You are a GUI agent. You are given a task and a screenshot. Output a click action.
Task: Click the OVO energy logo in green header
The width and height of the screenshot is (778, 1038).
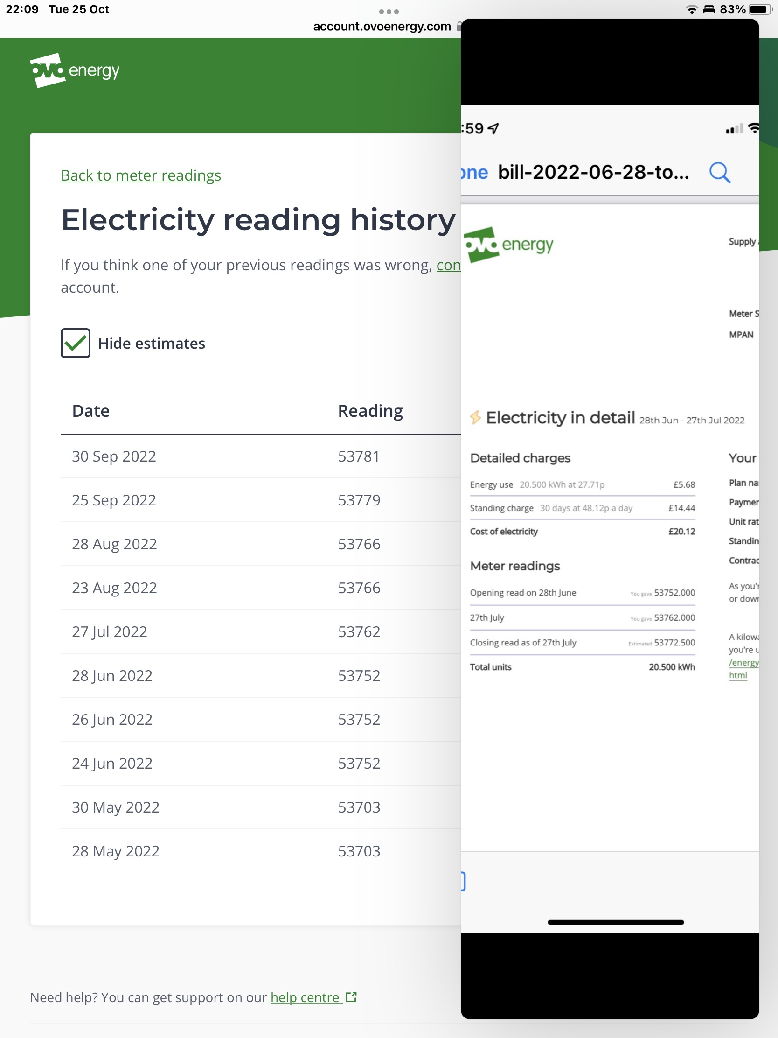click(x=75, y=70)
